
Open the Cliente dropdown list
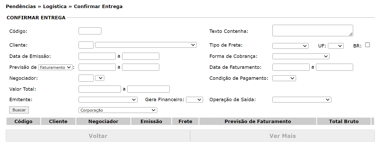coord(146,45)
